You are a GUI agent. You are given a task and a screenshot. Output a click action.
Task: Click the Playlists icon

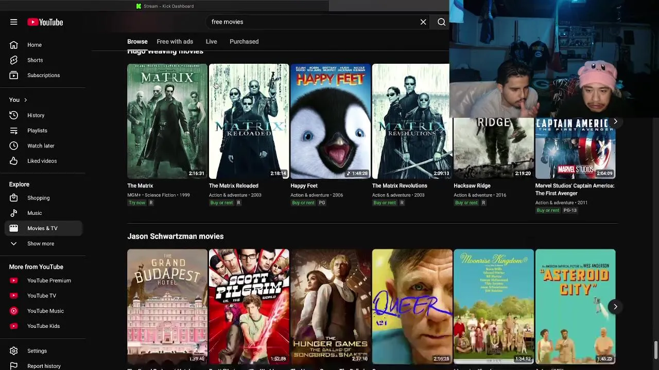tap(14, 131)
